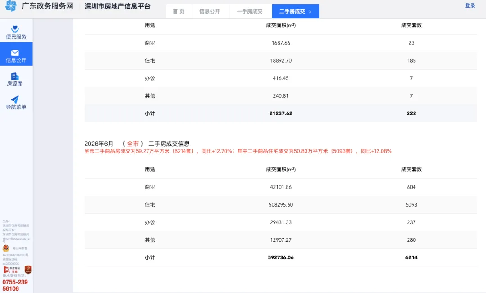486x293 pixels.
Task: Click cell value 18892.70
Action: tap(281, 61)
